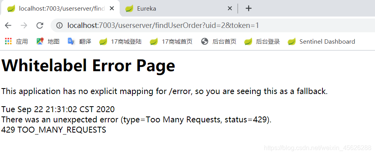Open the Sentinel Dashboard bookmark
This screenshot has width=375, height=155.
tap(321, 41)
